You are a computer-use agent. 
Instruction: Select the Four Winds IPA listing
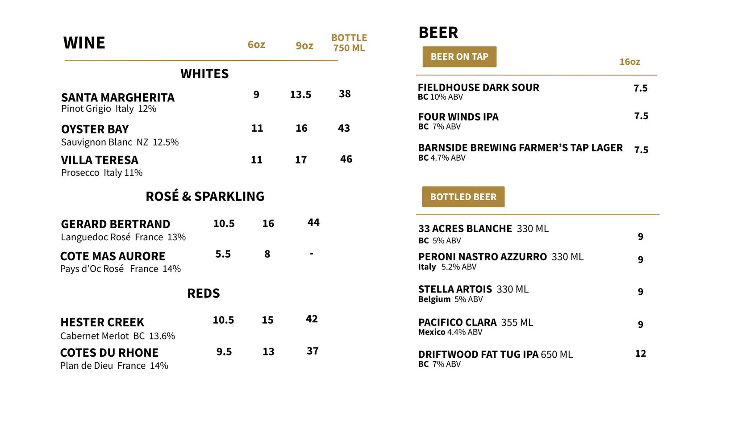(x=458, y=117)
